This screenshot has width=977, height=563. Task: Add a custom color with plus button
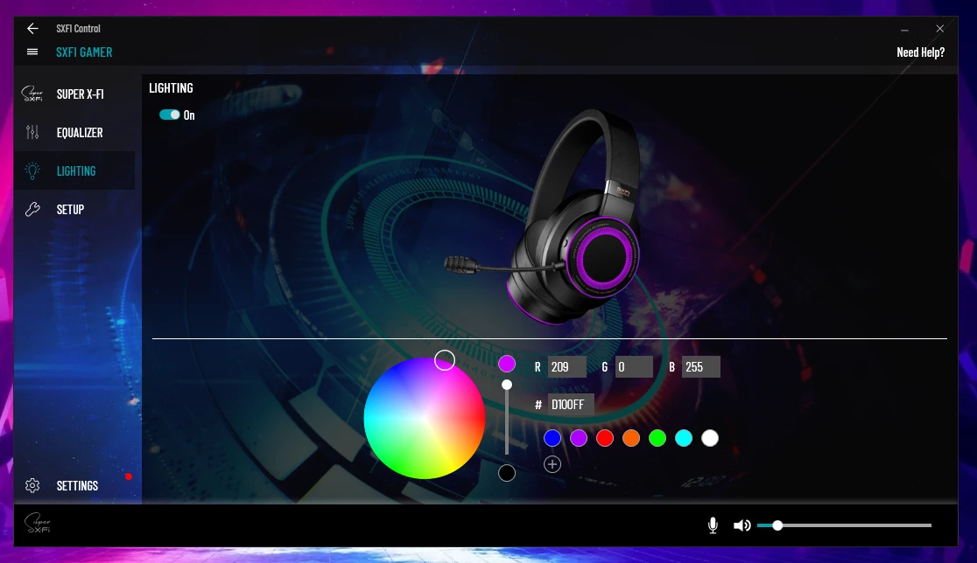[x=552, y=464]
